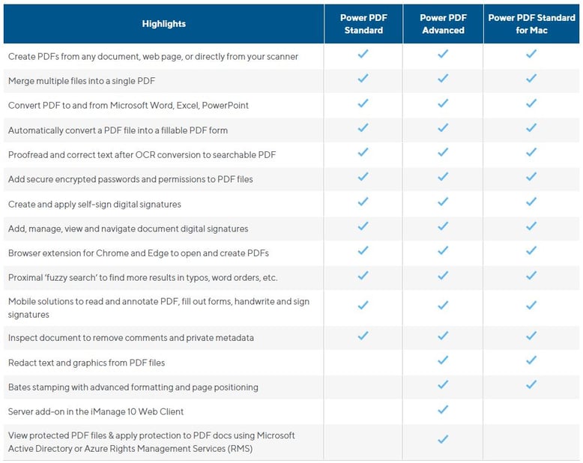Click the Mac checkmark for Bates stamping row
Image resolution: width=583 pixels, height=463 pixels.
point(531,385)
